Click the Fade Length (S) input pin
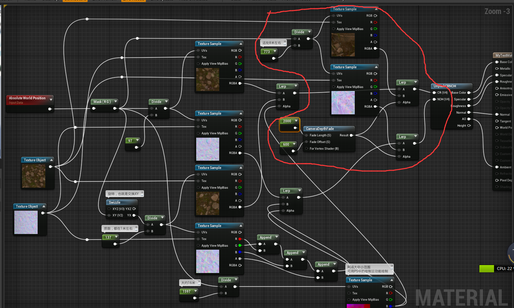The image size is (514, 308). click(x=306, y=135)
